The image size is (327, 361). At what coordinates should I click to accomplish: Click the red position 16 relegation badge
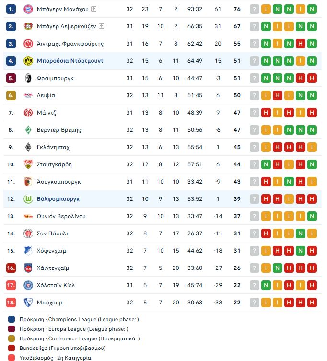pyautogui.click(x=11, y=268)
